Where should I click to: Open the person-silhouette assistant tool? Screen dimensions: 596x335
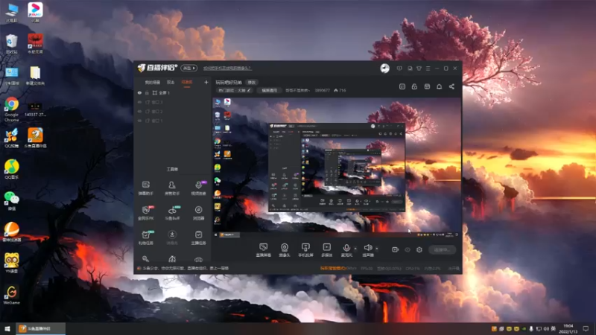coord(172,188)
